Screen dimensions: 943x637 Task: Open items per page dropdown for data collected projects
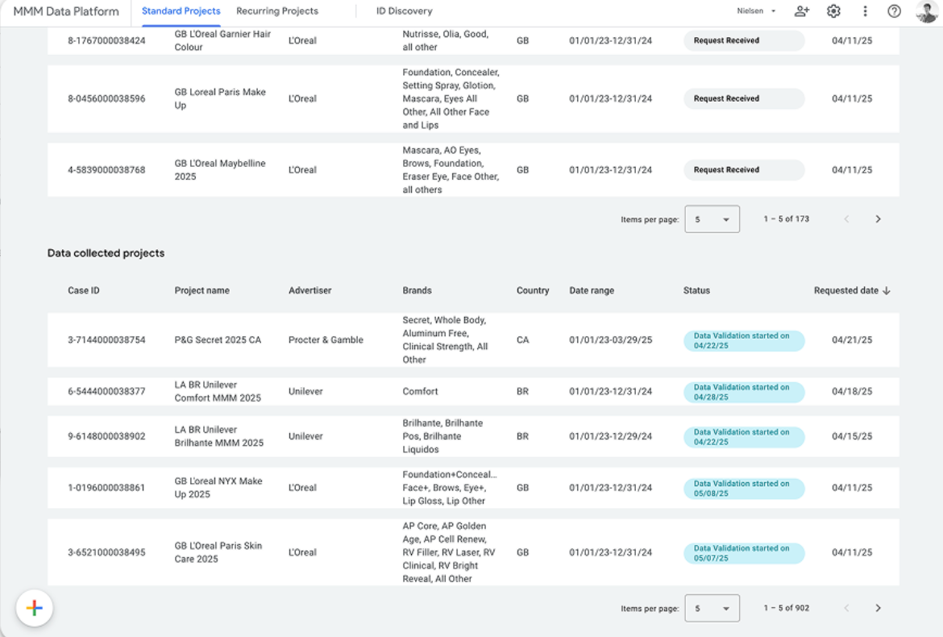click(x=712, y=608)
